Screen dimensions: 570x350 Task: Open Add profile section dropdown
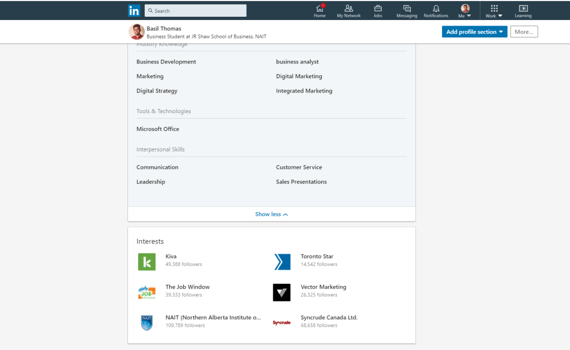474,32
